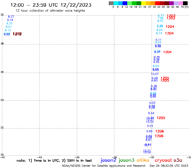Click the bright red swatch in the color scale
The image size is (191, 168).
157,3
